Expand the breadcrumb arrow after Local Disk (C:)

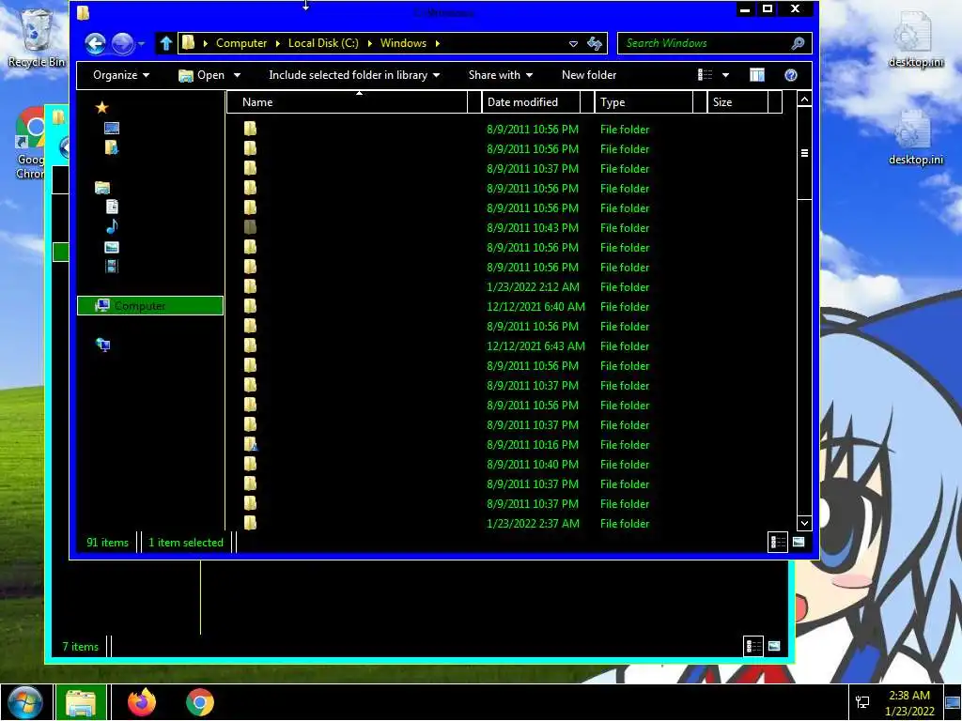[369, 43]
